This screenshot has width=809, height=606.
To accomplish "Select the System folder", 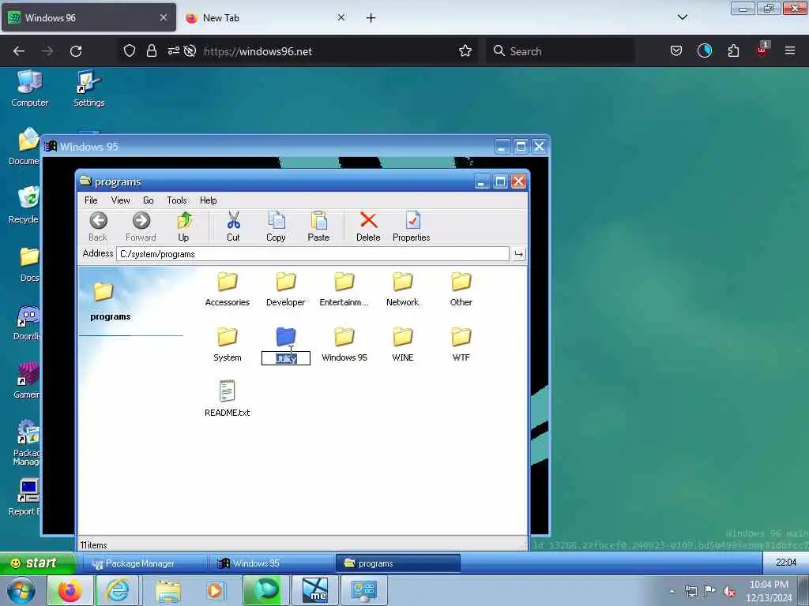I will tap(227, 344).
